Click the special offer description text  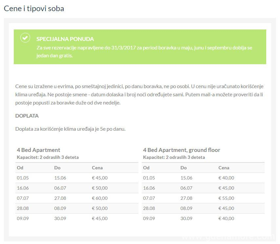click(144, 51)
